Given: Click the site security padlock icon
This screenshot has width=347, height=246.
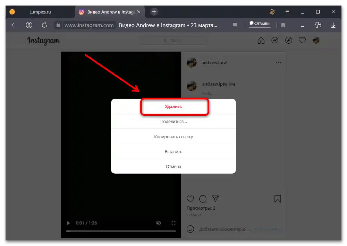Looking at the screenshot, I should pyautogui.click(x=58, y=25).
